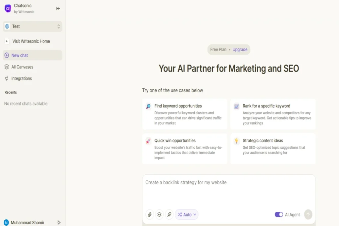This screenshot has width=339, height=226.
Task: Toggle the AI Agent switch off
Action: (279, 214)
